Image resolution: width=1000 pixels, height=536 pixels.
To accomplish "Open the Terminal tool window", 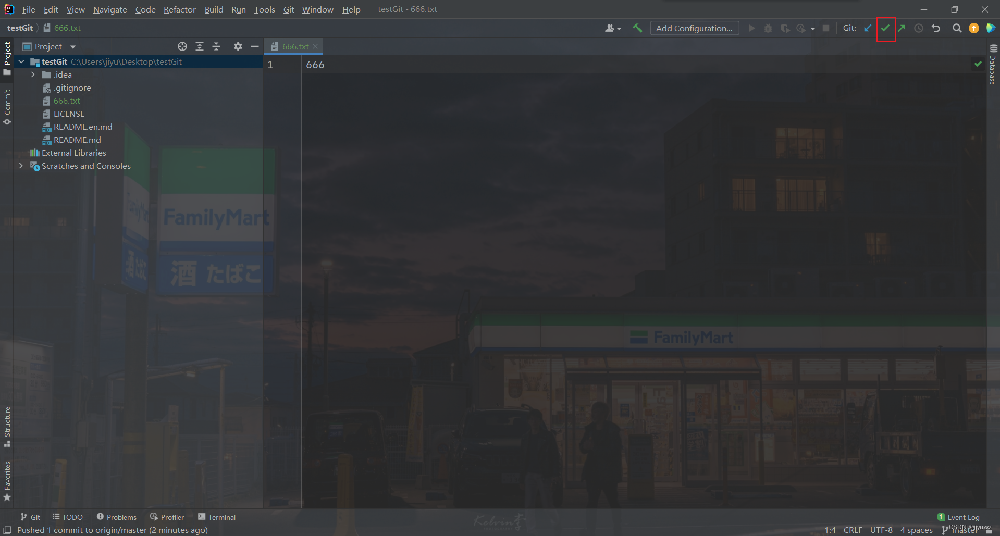I will [217, 517].
